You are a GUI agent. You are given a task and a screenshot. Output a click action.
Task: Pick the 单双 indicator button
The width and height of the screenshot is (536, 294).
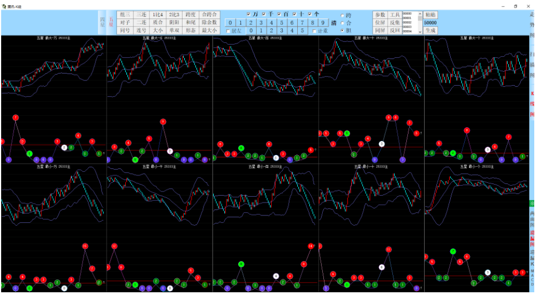[x=174, y=30]
